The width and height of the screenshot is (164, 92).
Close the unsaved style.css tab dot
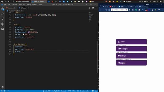[x=28, y=8]
